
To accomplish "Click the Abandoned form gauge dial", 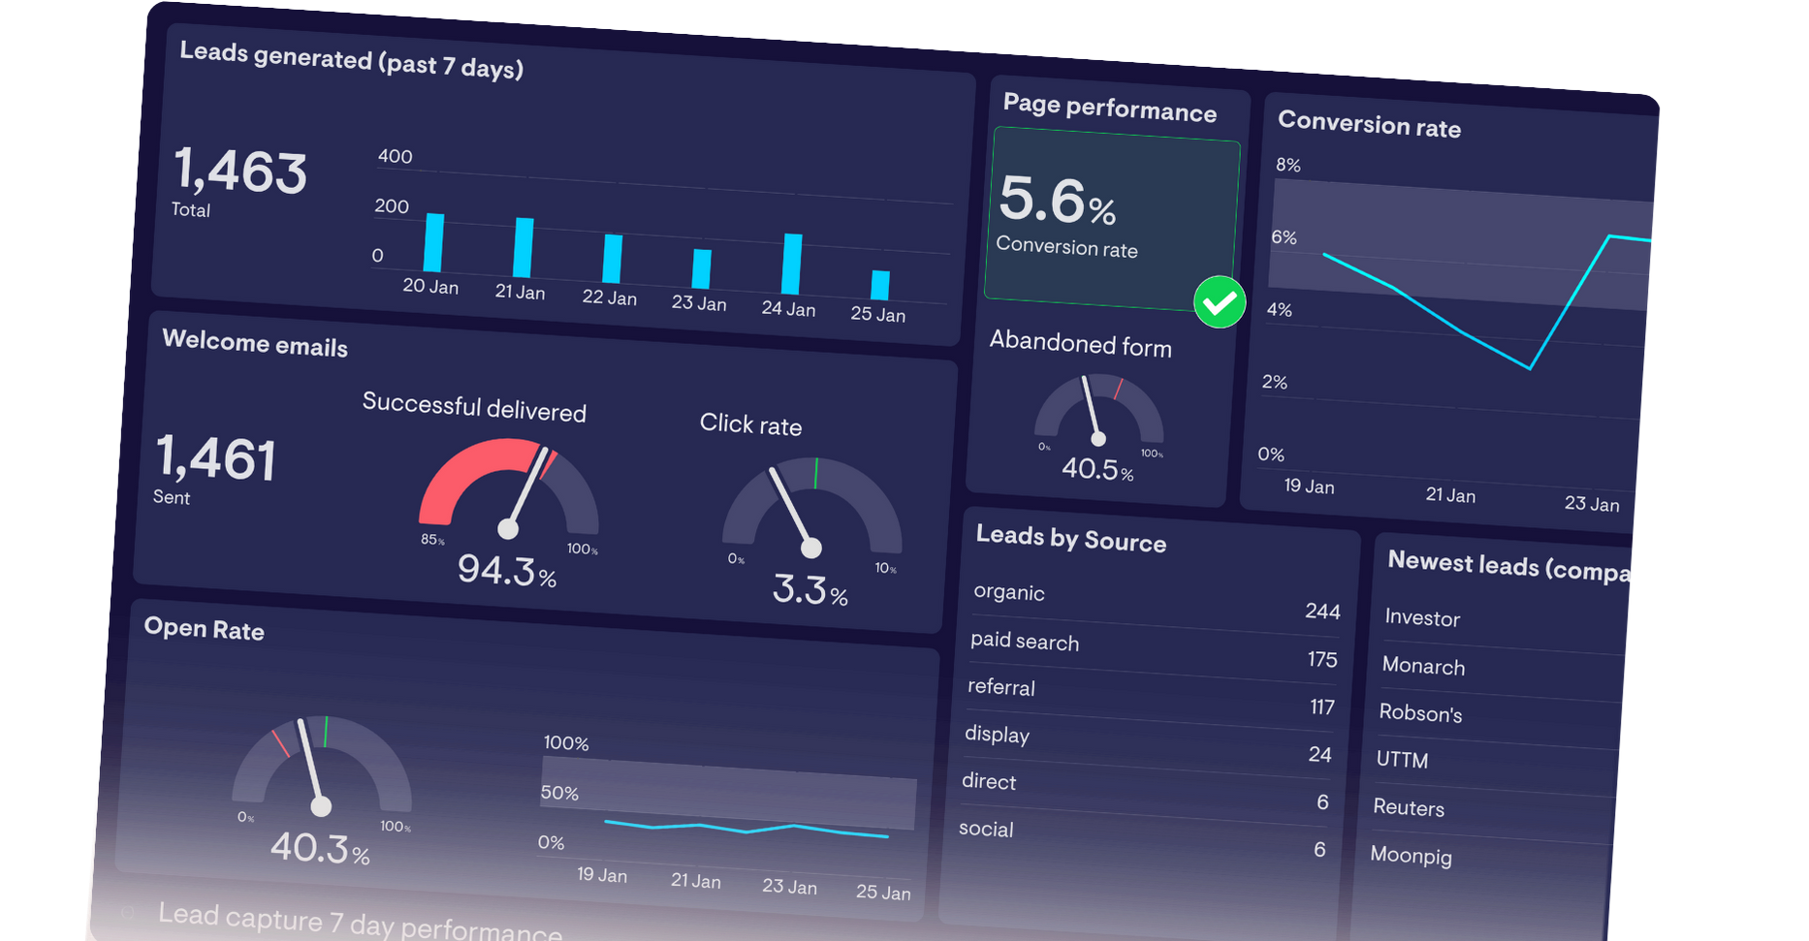I will 1098,409.
